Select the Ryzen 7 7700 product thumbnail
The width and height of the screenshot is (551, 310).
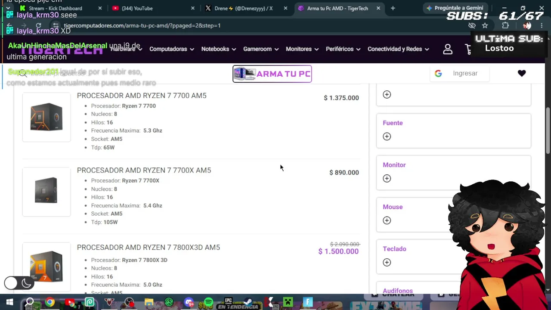click(x=46, y=117)
